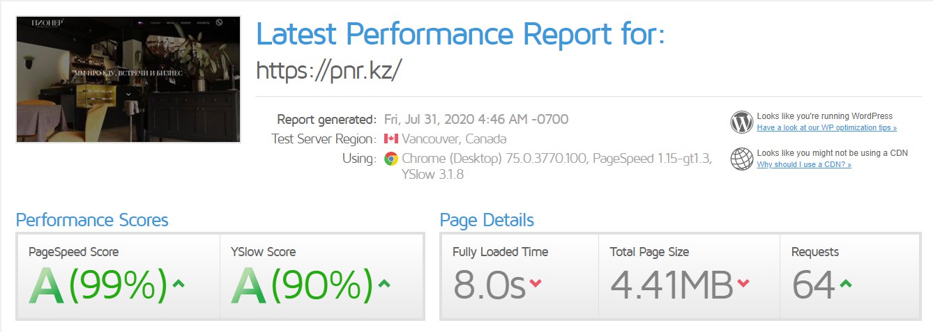Click the Page Details heading
This screenshot has height=332, width=933.
tap(487, 221)
